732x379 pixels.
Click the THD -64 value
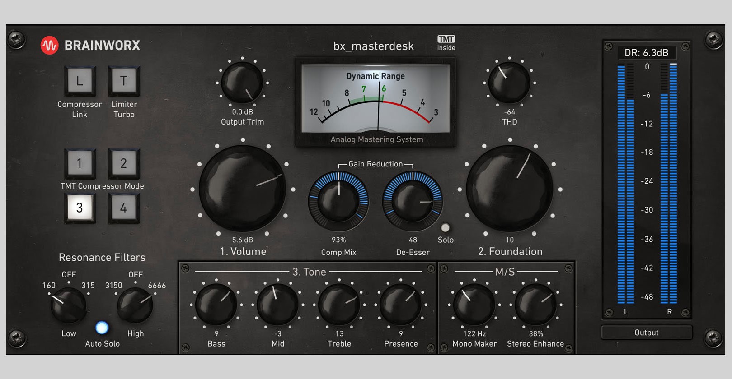coord(510,112)
